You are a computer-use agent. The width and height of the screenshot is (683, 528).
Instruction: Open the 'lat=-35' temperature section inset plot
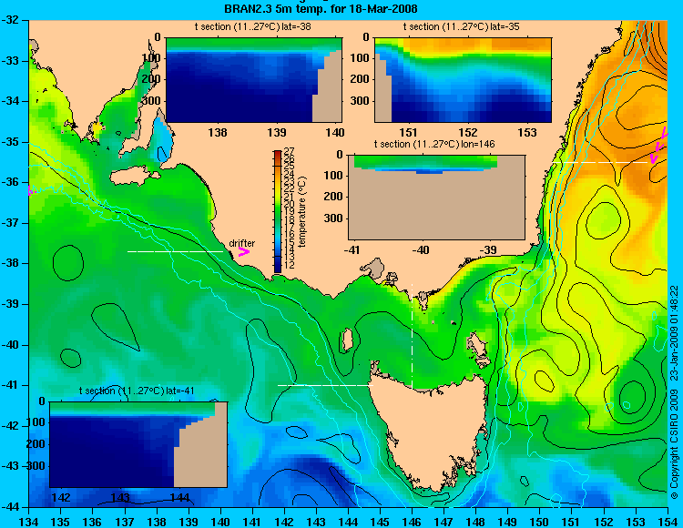463,80
